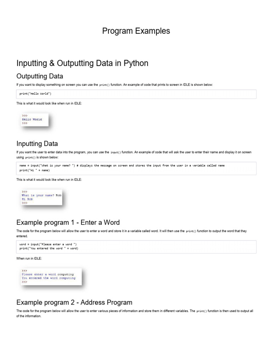Click the name = input code box
Viewport: 272px width, 363px height.
coord(136,168)
